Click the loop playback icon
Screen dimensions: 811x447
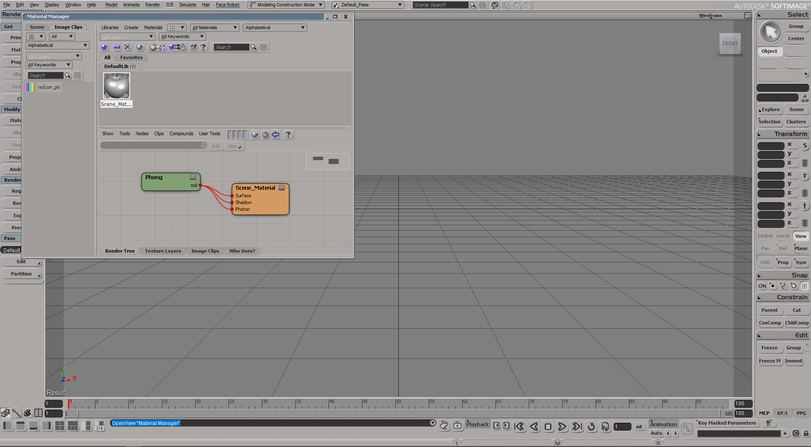pyautogui.click(x=591, y=427)
